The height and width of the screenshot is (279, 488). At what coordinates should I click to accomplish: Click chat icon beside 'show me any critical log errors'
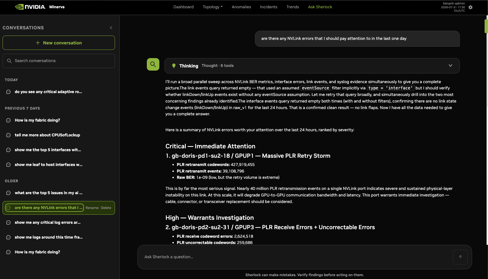point(9,223)
